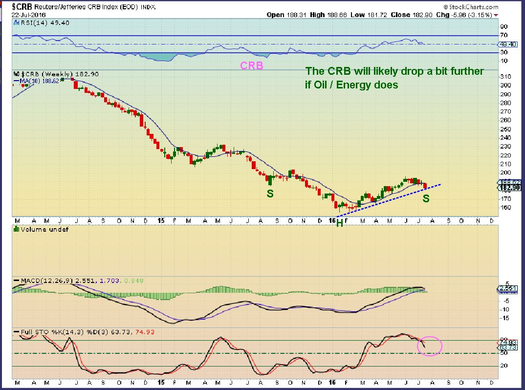This screenshot has width=525, height=390.
Task: Click the 49.40 RSI value tag on right axis
Action: click(x=507, y=44)
